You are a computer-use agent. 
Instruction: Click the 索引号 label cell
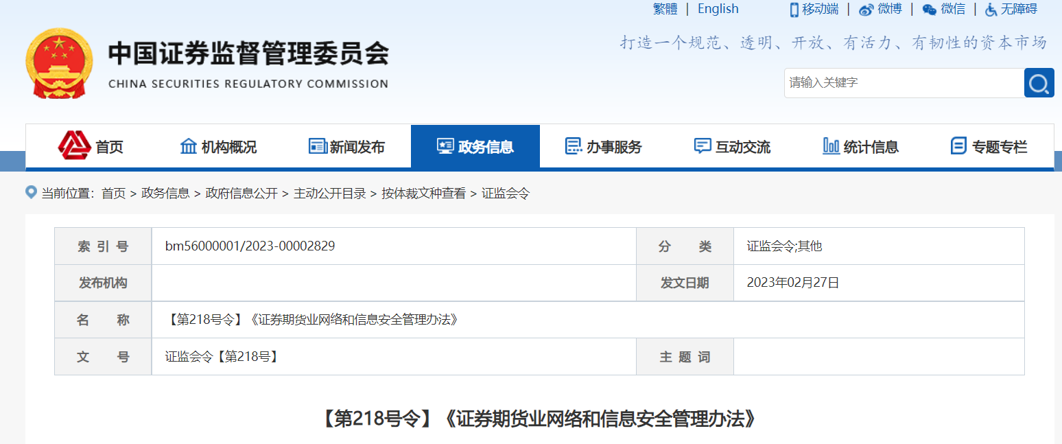pyautogui.click(x=103, y=246)
